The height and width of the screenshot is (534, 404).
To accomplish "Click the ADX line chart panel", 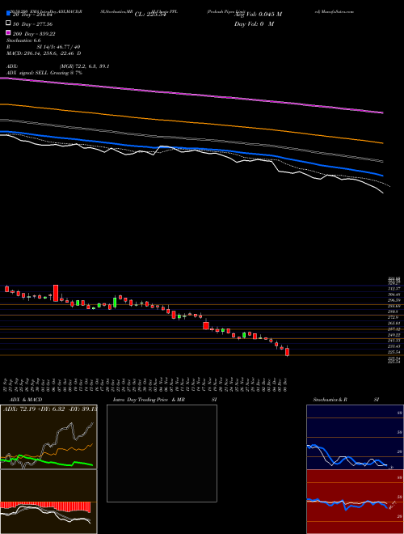I will tap(48, 437).
